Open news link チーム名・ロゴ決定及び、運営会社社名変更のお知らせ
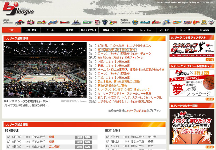Screen dimensions: 216x150 click(x=131, y=69)
